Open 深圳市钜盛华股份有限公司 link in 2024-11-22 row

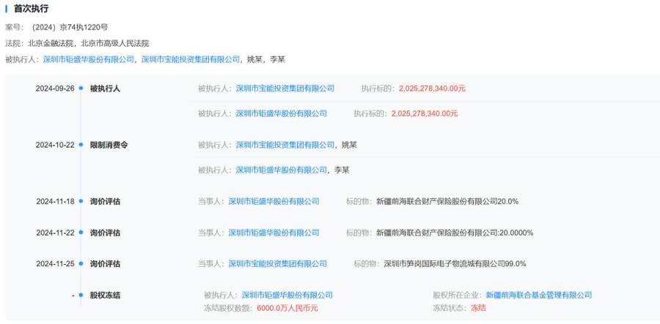pyautogui.click(x=274, y=233)
